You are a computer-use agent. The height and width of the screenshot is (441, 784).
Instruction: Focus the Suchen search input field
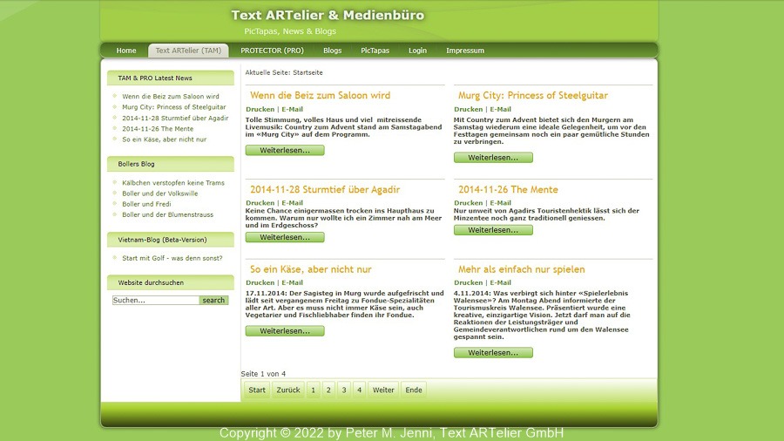[156, 301]
